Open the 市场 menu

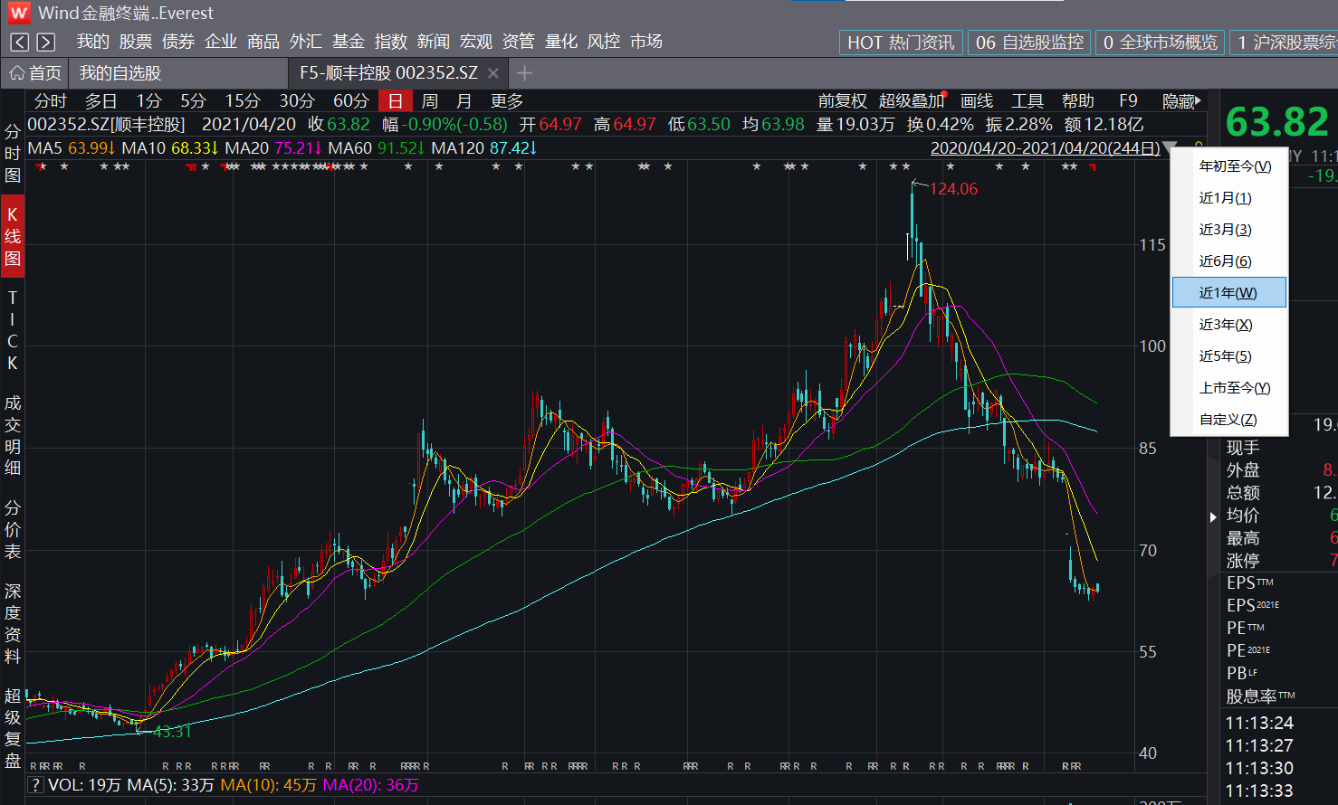point(646,42)
